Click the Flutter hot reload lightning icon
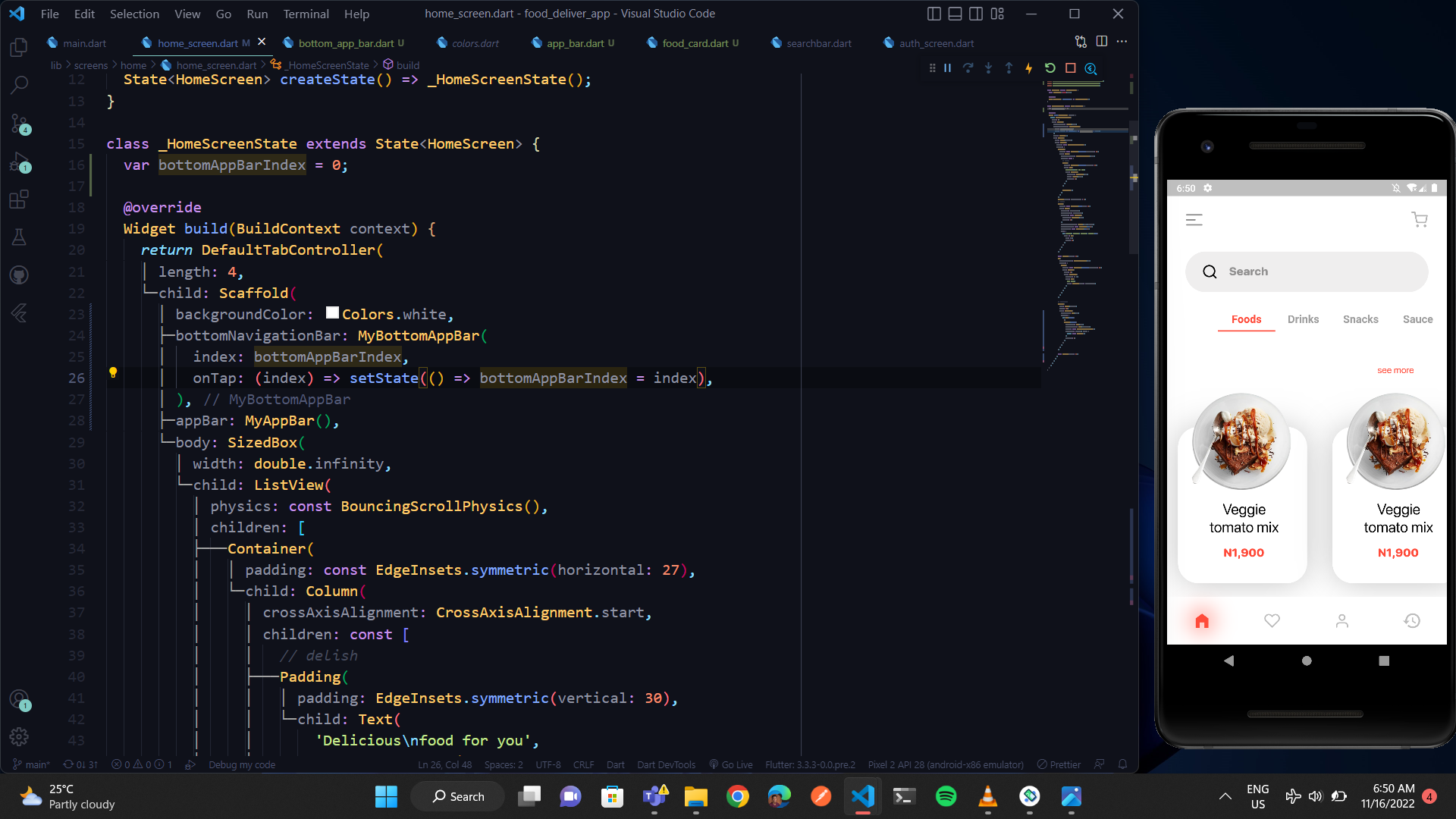The width and height of the screenshot is (1456, 819). (1029, 68)
